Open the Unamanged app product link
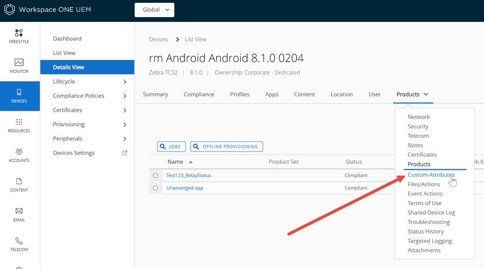 184,188
